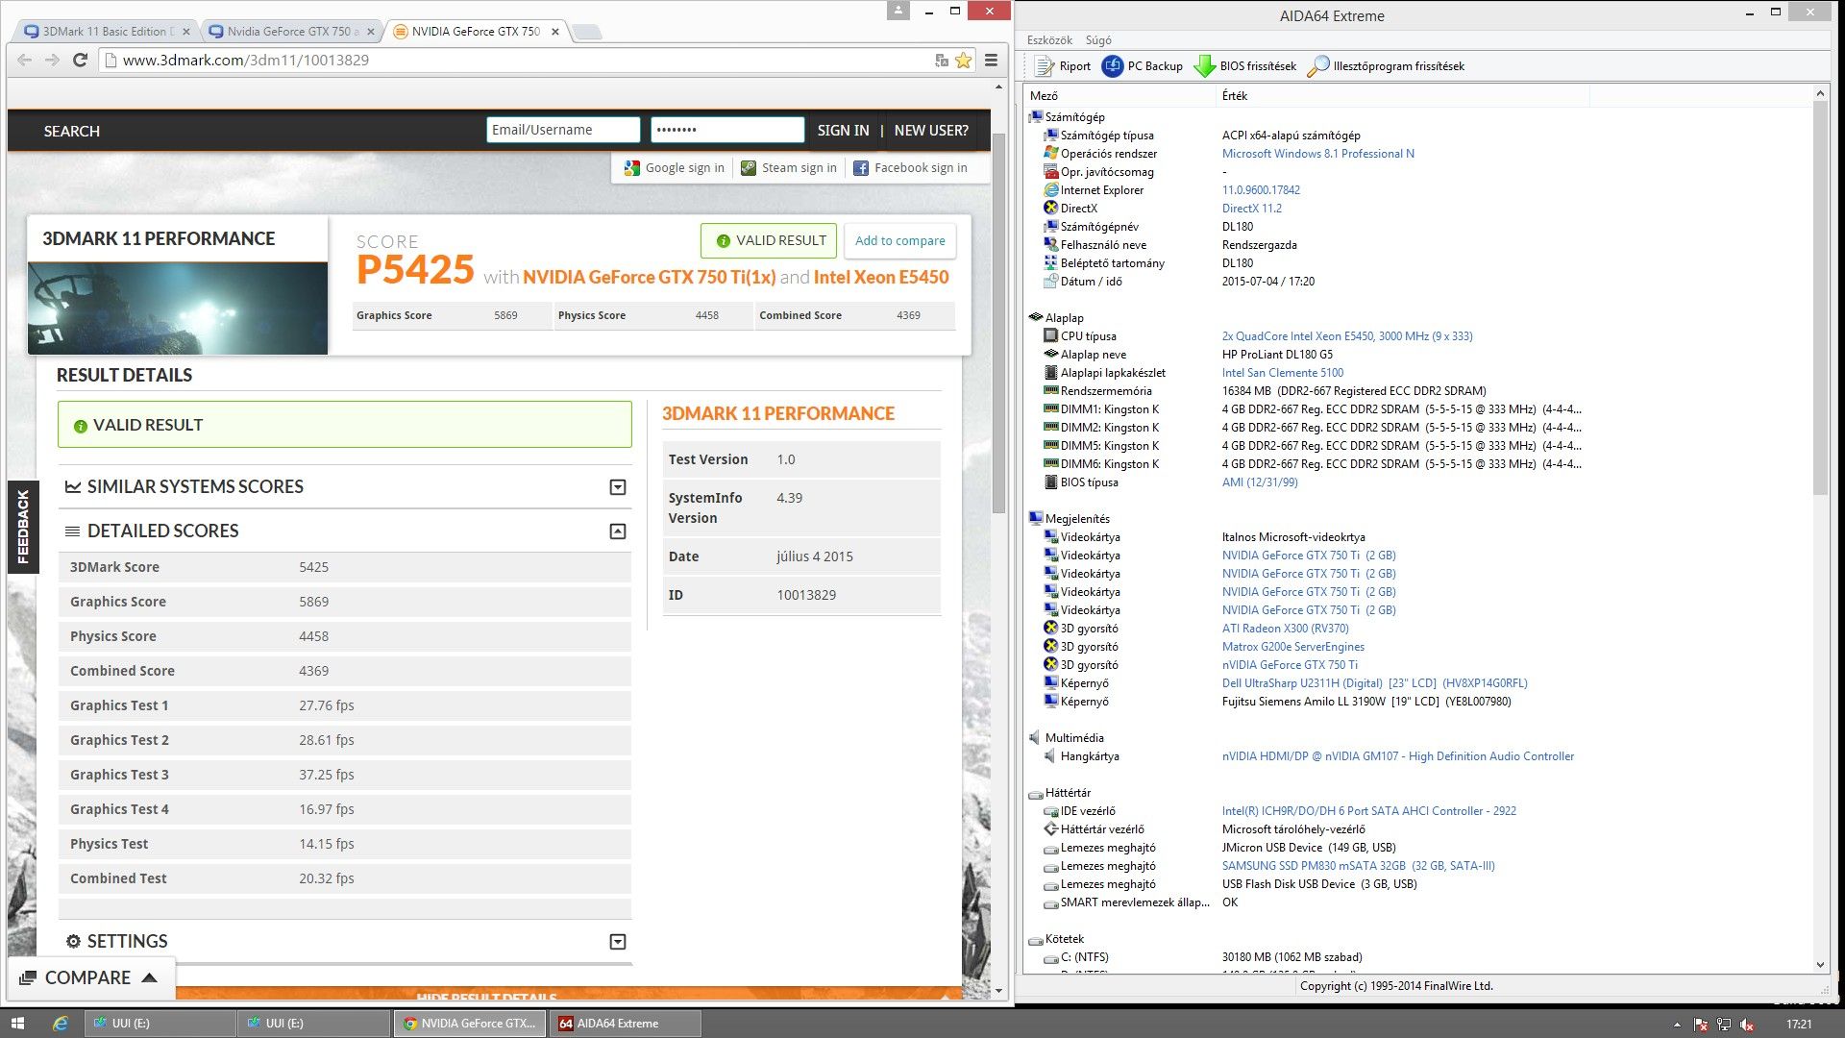Reload the 3DMark page
The width and height of the screenshot is (1845, 1038).
81,60
